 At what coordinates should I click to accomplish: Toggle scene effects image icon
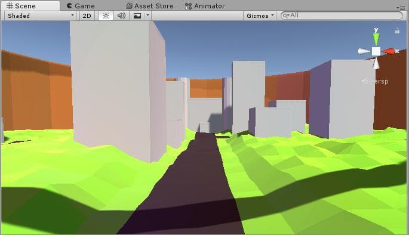(x=137, y=16)
